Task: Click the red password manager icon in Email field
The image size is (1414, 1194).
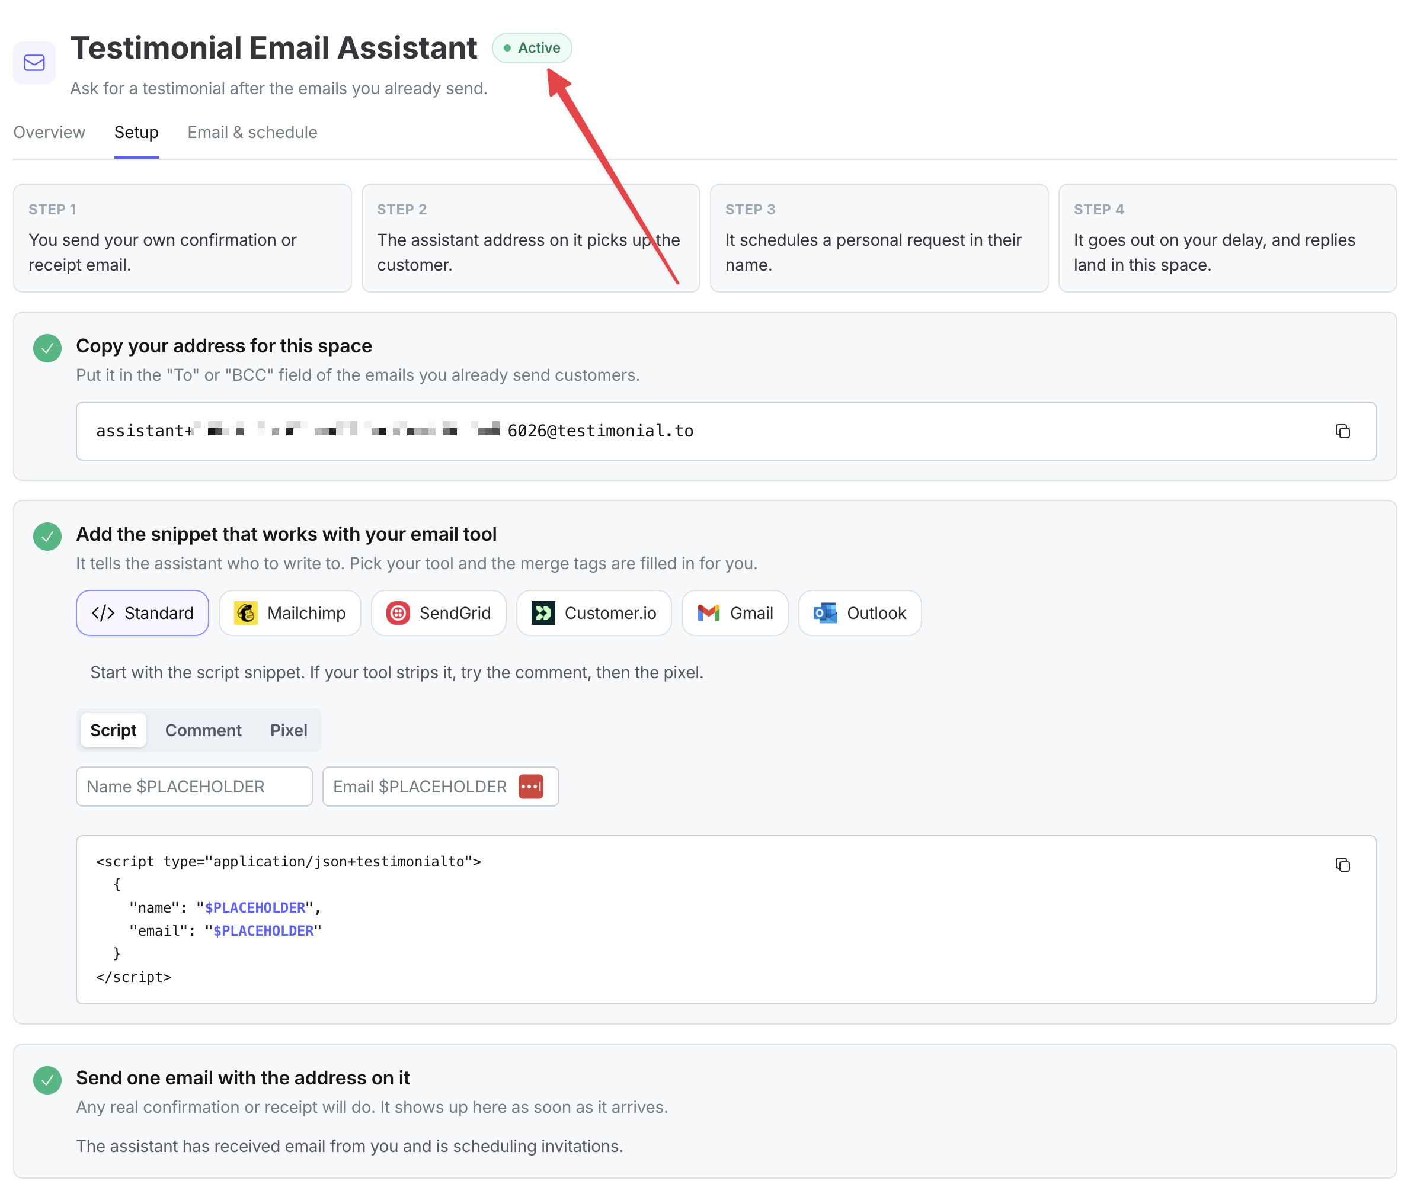Action: (531, 787)
